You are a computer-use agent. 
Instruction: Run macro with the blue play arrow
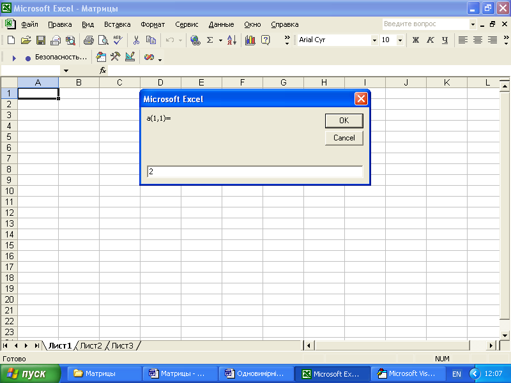click(14, 58)
